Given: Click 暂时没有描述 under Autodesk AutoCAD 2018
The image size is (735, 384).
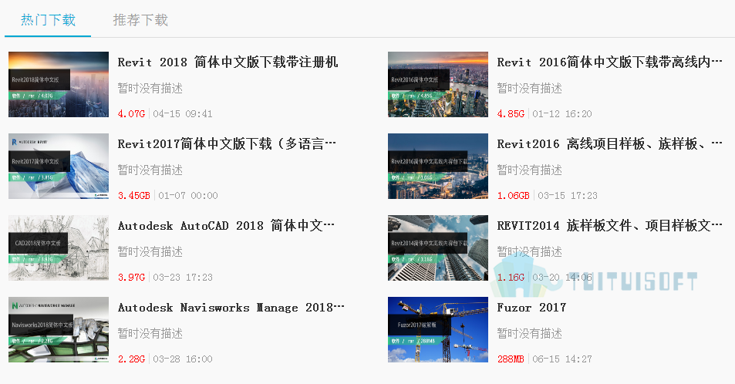Looking at the screenshot, I should pos(150,252).
